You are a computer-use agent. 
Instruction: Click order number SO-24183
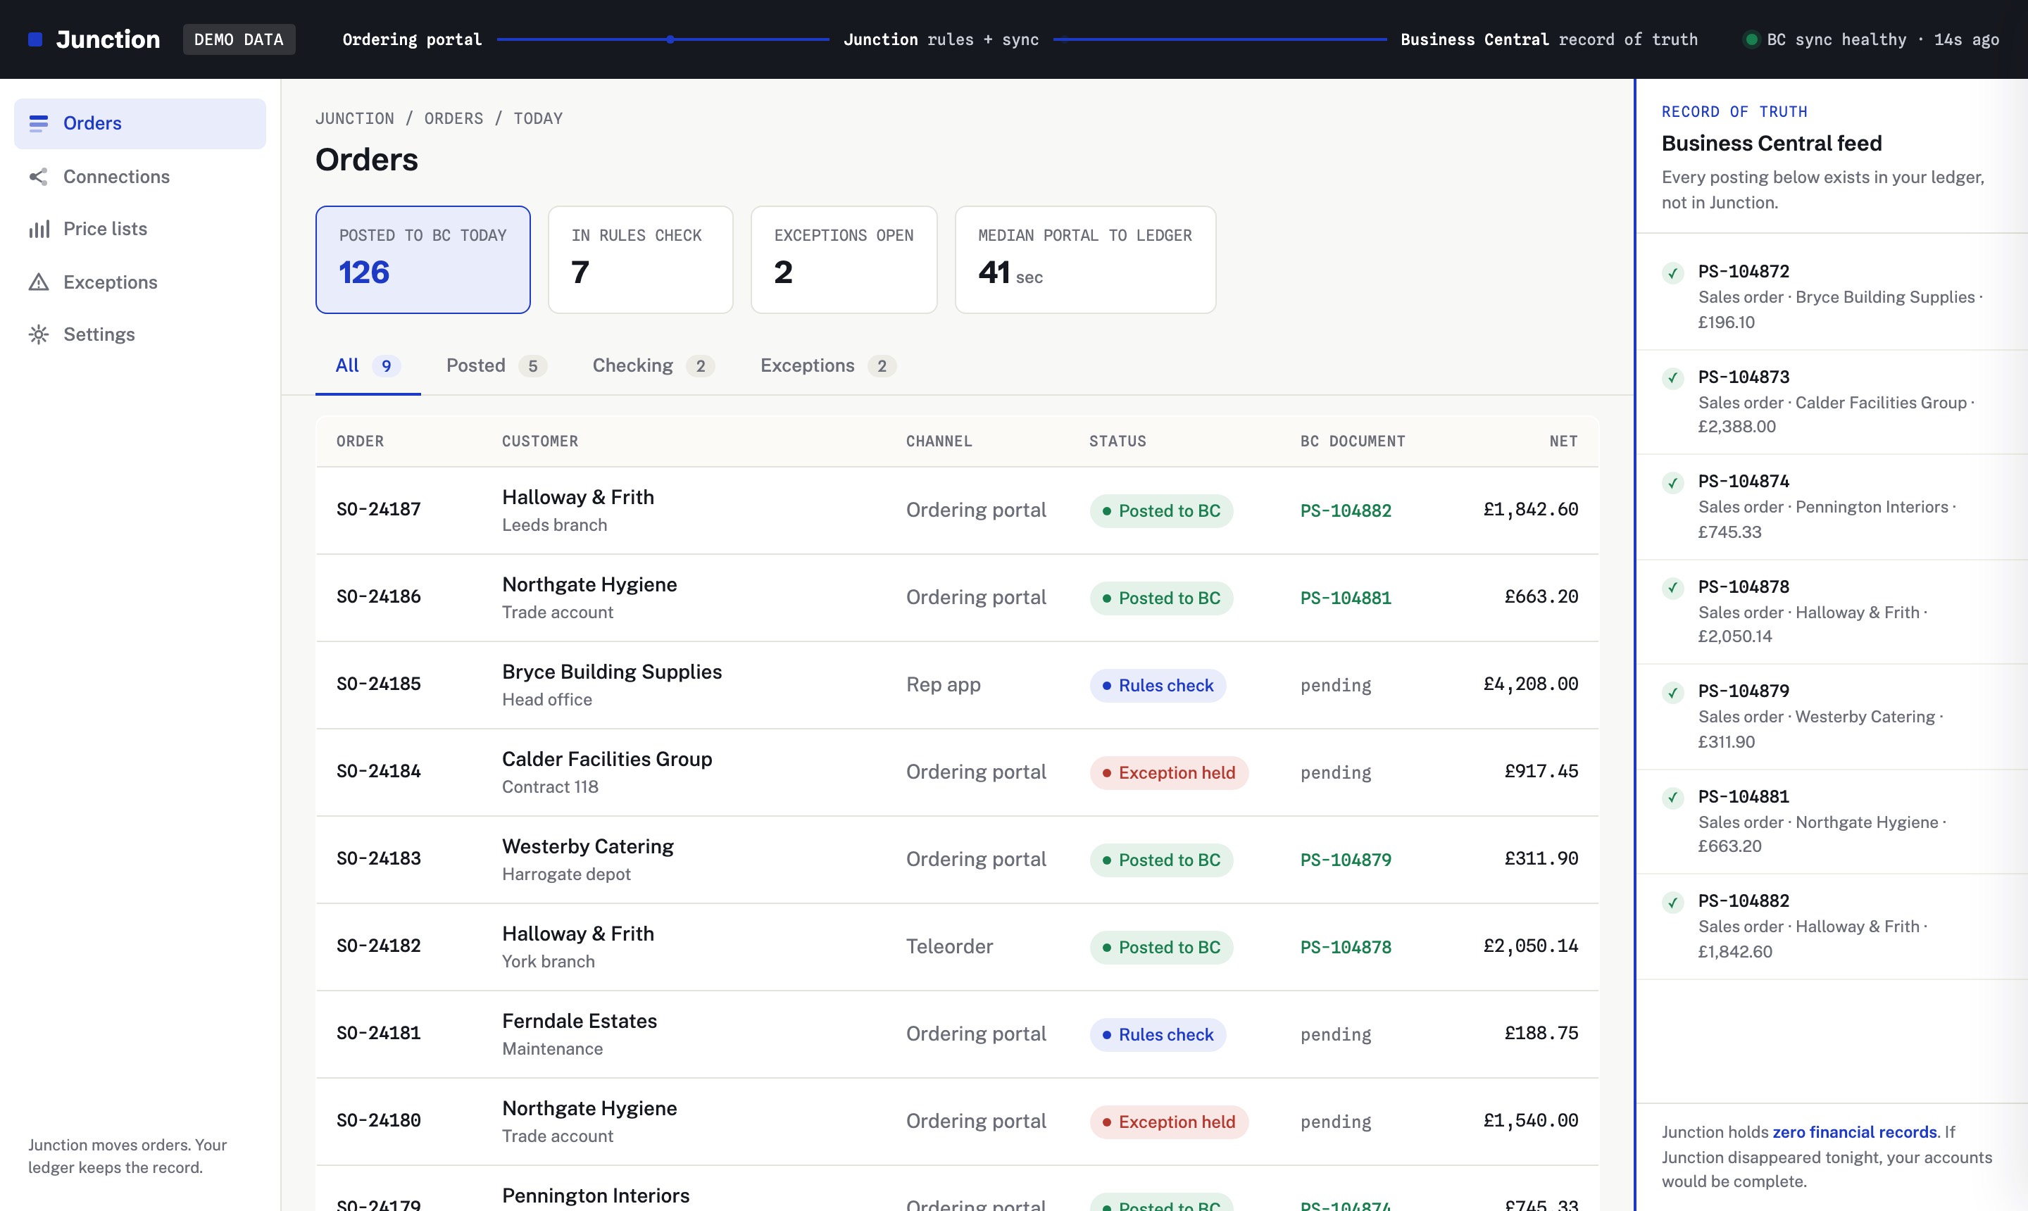(x=379, y=858)
